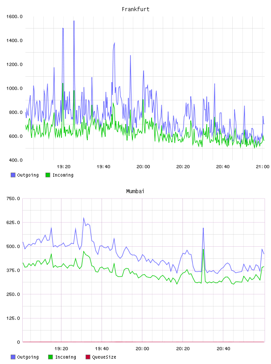This screenshot has height=364, width=271.
Task: Click the 1000.0 y-axis label on Frankfurt
Action: 14,88
